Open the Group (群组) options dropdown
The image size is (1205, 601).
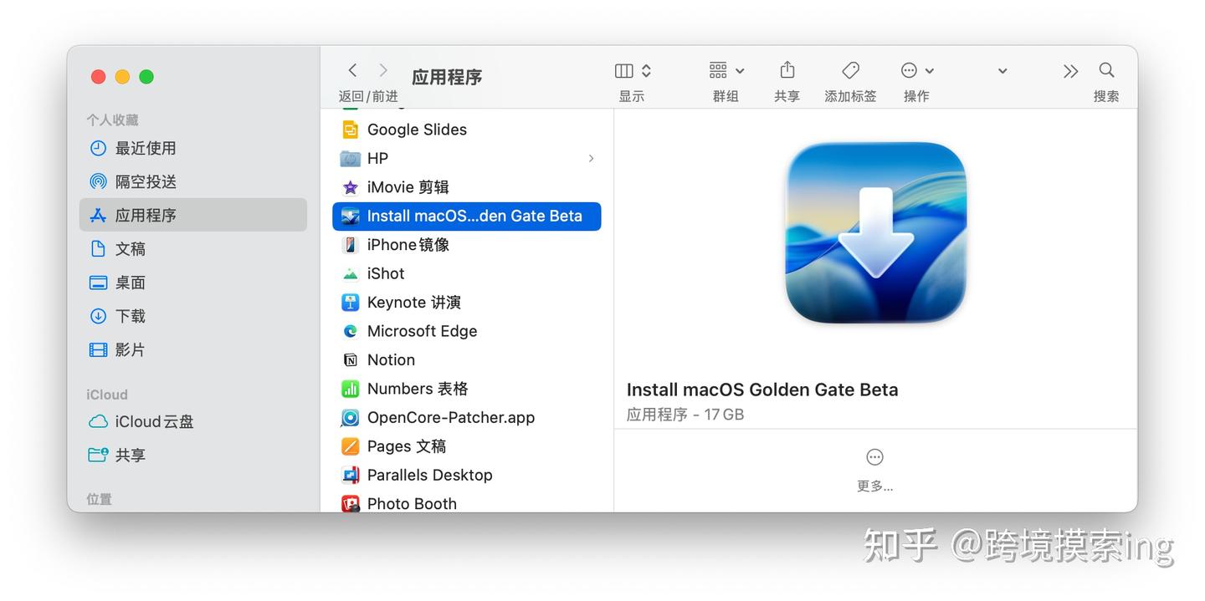click(726, 71)
